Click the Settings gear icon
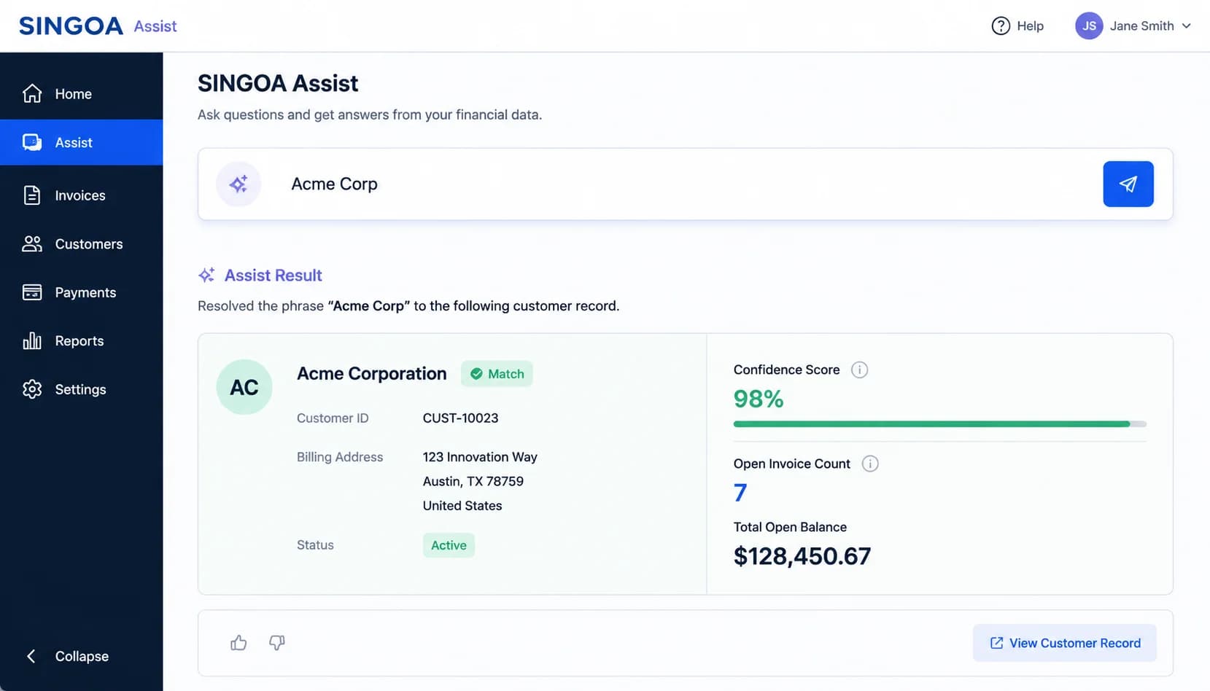The width and height of the screenshot is (1210, 691). click(32, 389)
